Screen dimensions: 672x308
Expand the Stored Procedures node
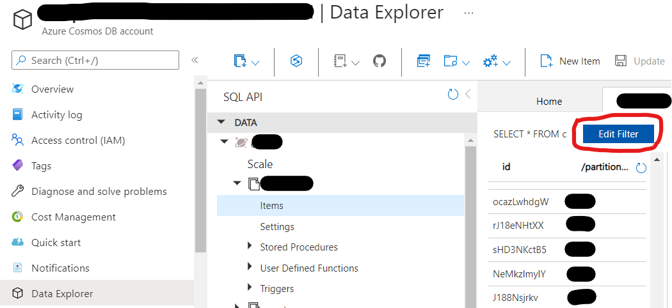250,247
